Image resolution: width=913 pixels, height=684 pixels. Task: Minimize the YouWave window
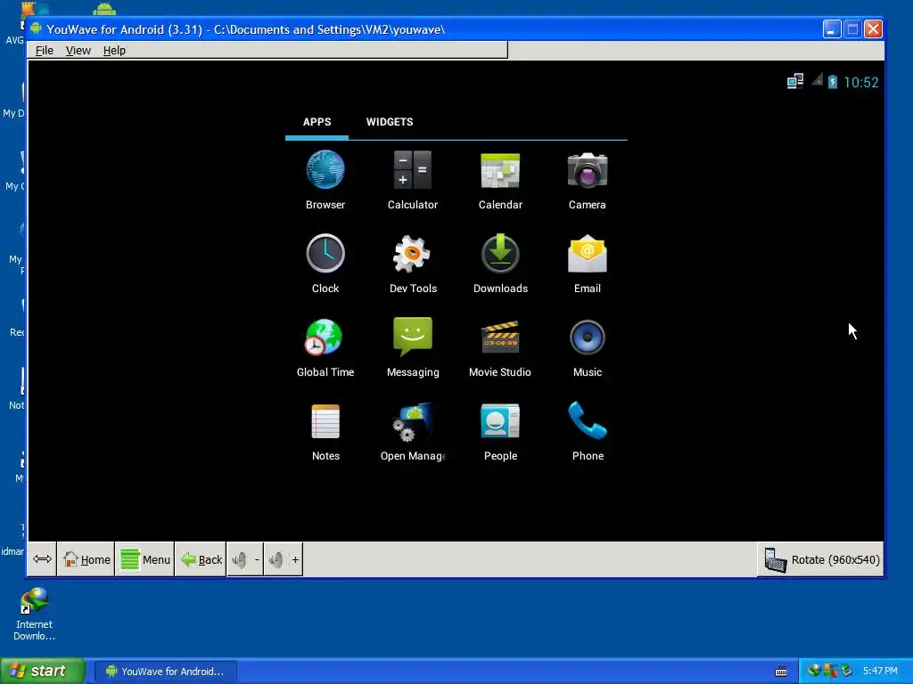pyautogui.click(x=832, y=29)
